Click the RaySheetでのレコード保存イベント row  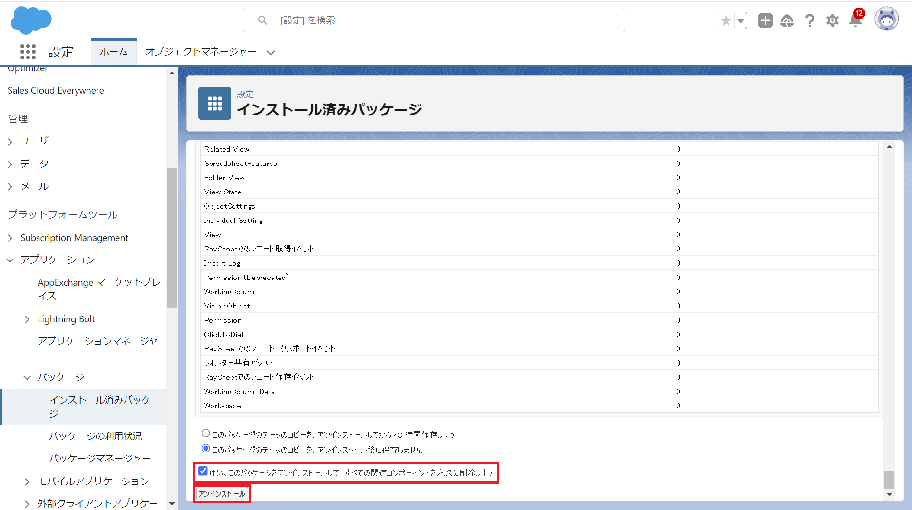539,377
